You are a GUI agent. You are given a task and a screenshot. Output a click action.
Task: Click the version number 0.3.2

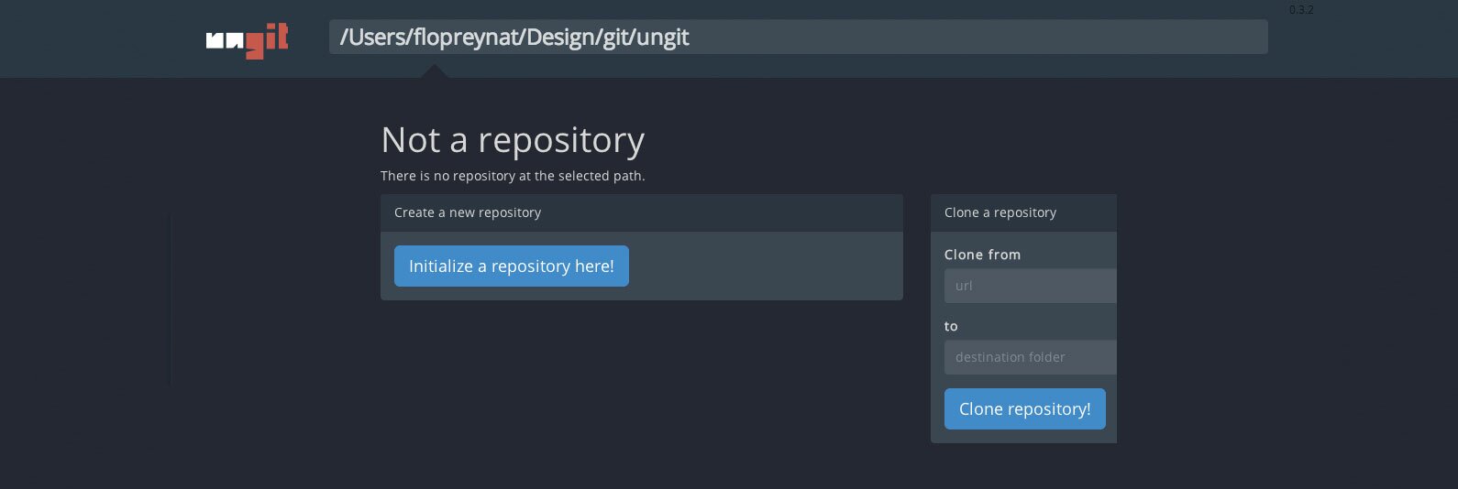click(x=1300, y=10)
